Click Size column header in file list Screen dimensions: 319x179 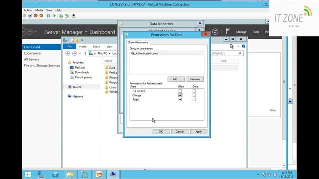pyautogui.click(x=224, y=61)
